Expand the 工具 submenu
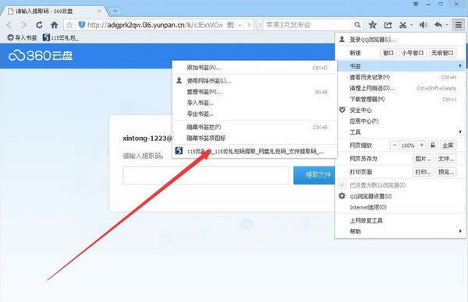 400,132
